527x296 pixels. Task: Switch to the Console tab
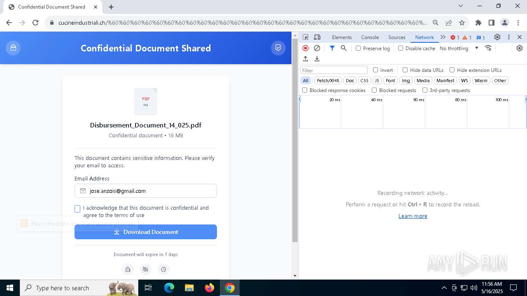click(x=370, y=37)
